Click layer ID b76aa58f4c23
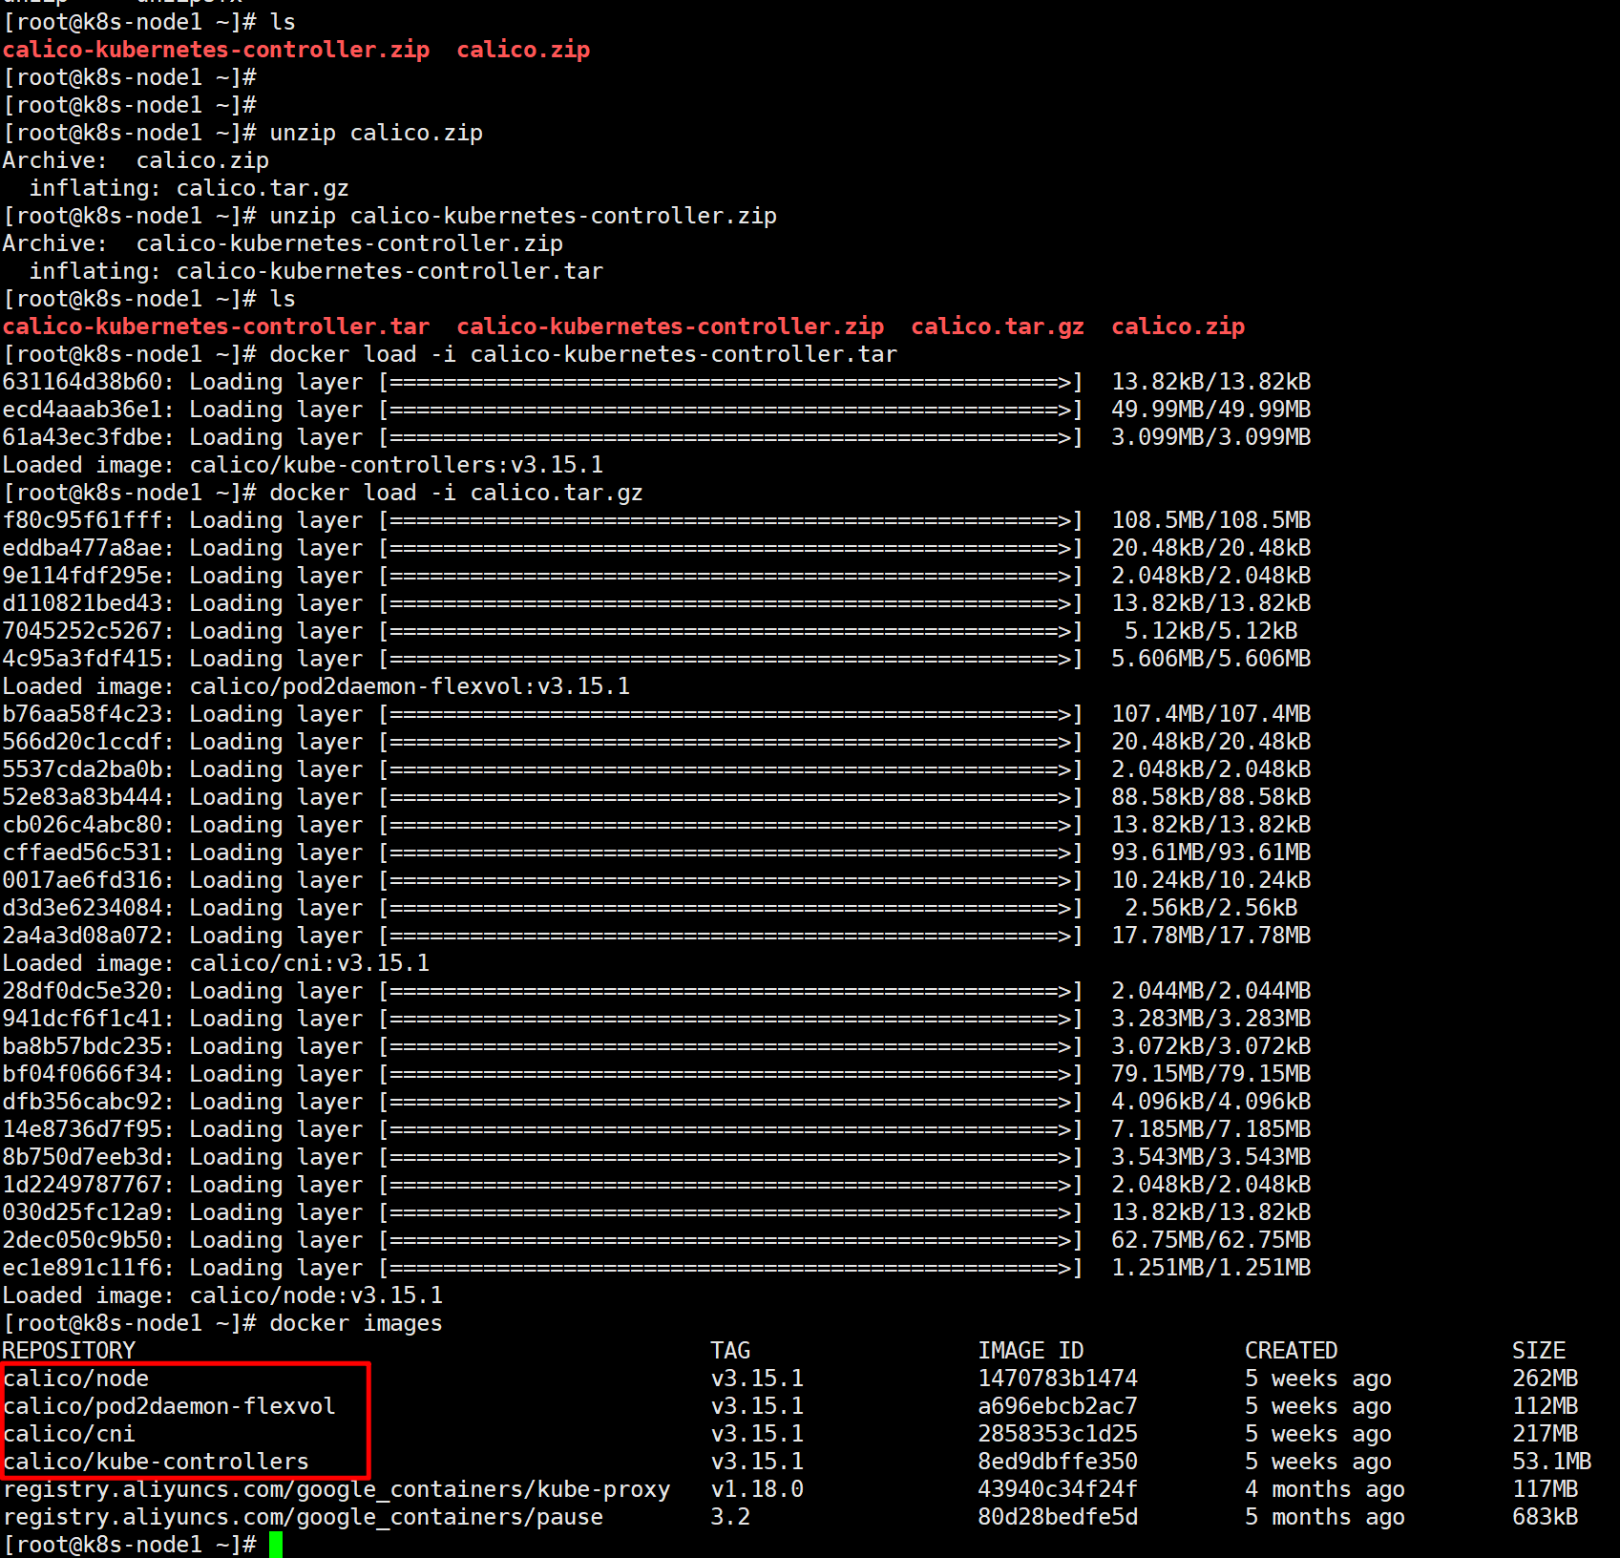1620x1558 pixels. (83, 714)
